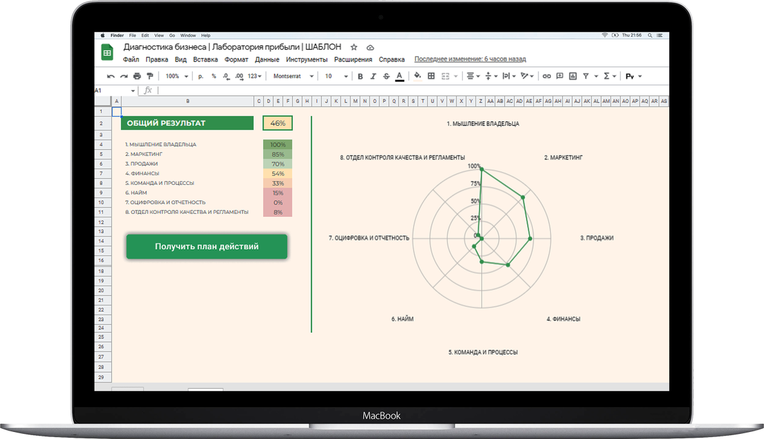
Task: Open the Notification Center icon
Action: coord(660,35)
